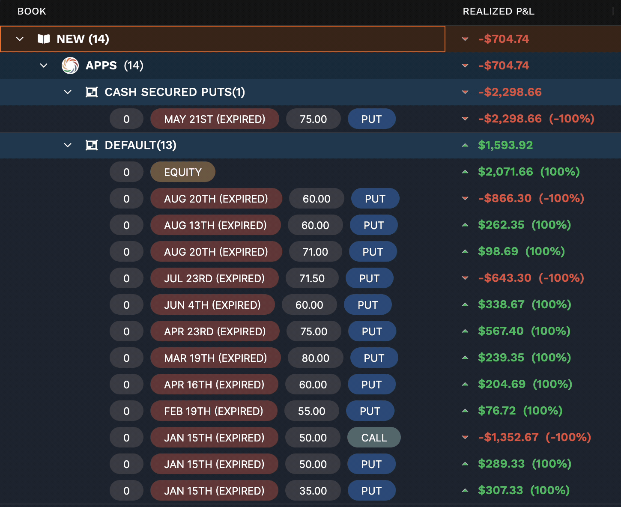Collapse the DEFAULT(13) strategy chevron
621x507 pixels.
(68, 145)
